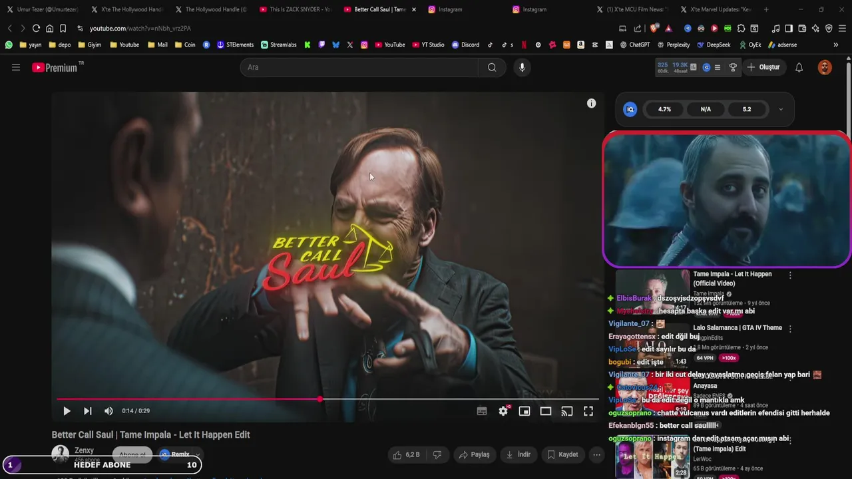
Task: Open vidIQ bar chart stats icon
Action: [694, 67]
